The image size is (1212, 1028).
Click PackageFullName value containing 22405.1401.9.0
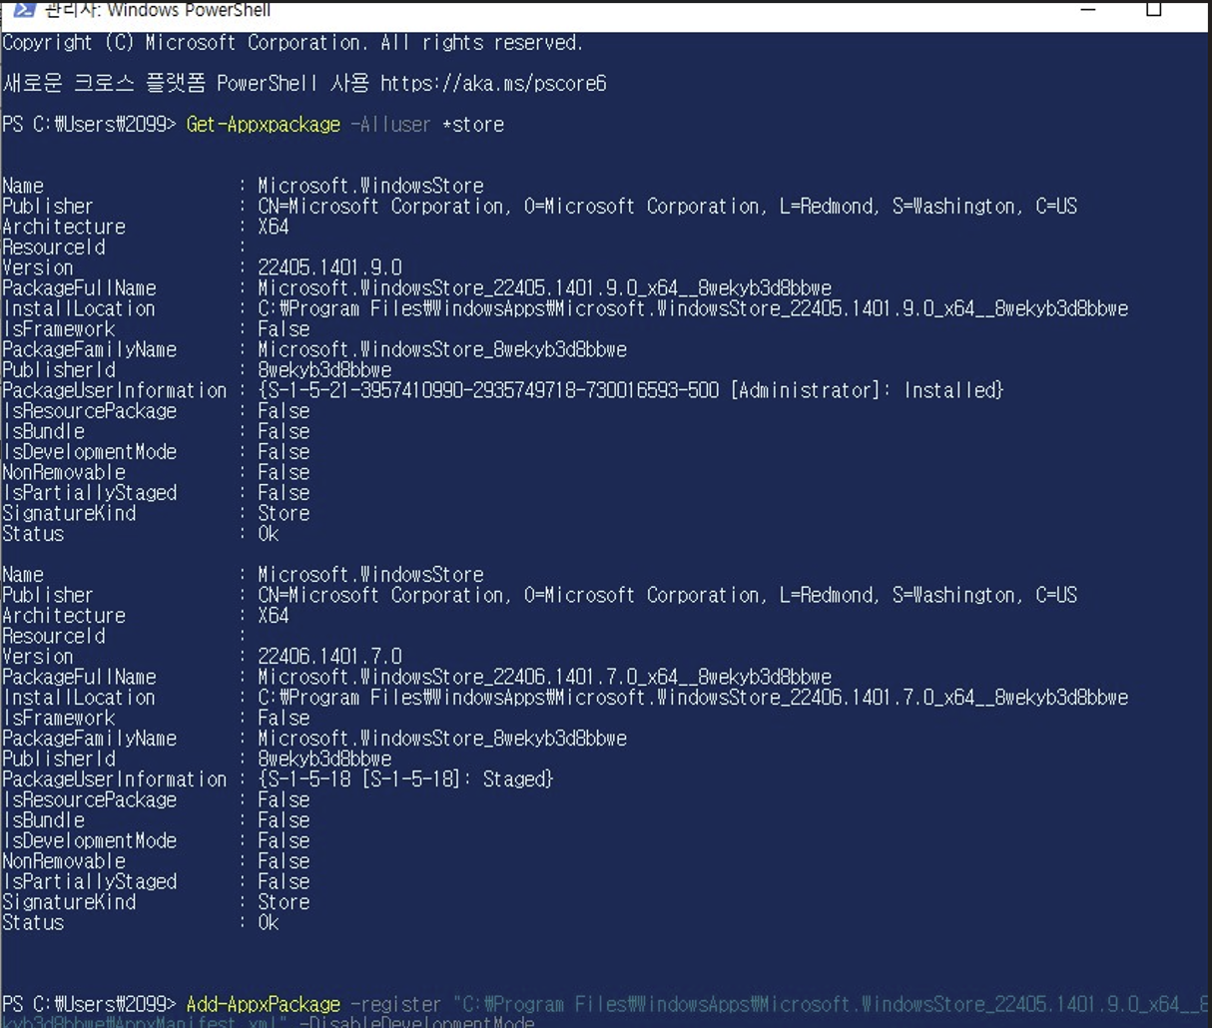[544, 288]
